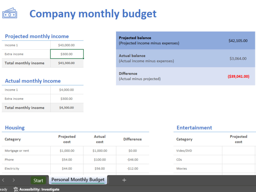
Task: Select Phone actual cost $100.00
Action: click(x=100, y=159)
